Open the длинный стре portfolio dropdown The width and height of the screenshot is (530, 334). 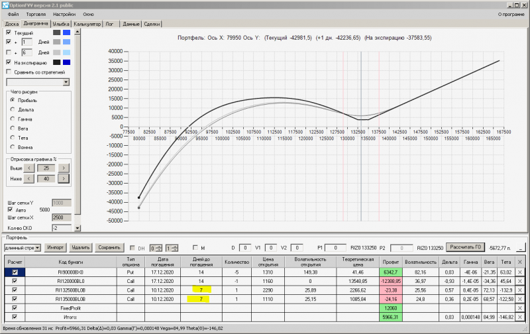[38, 248]
